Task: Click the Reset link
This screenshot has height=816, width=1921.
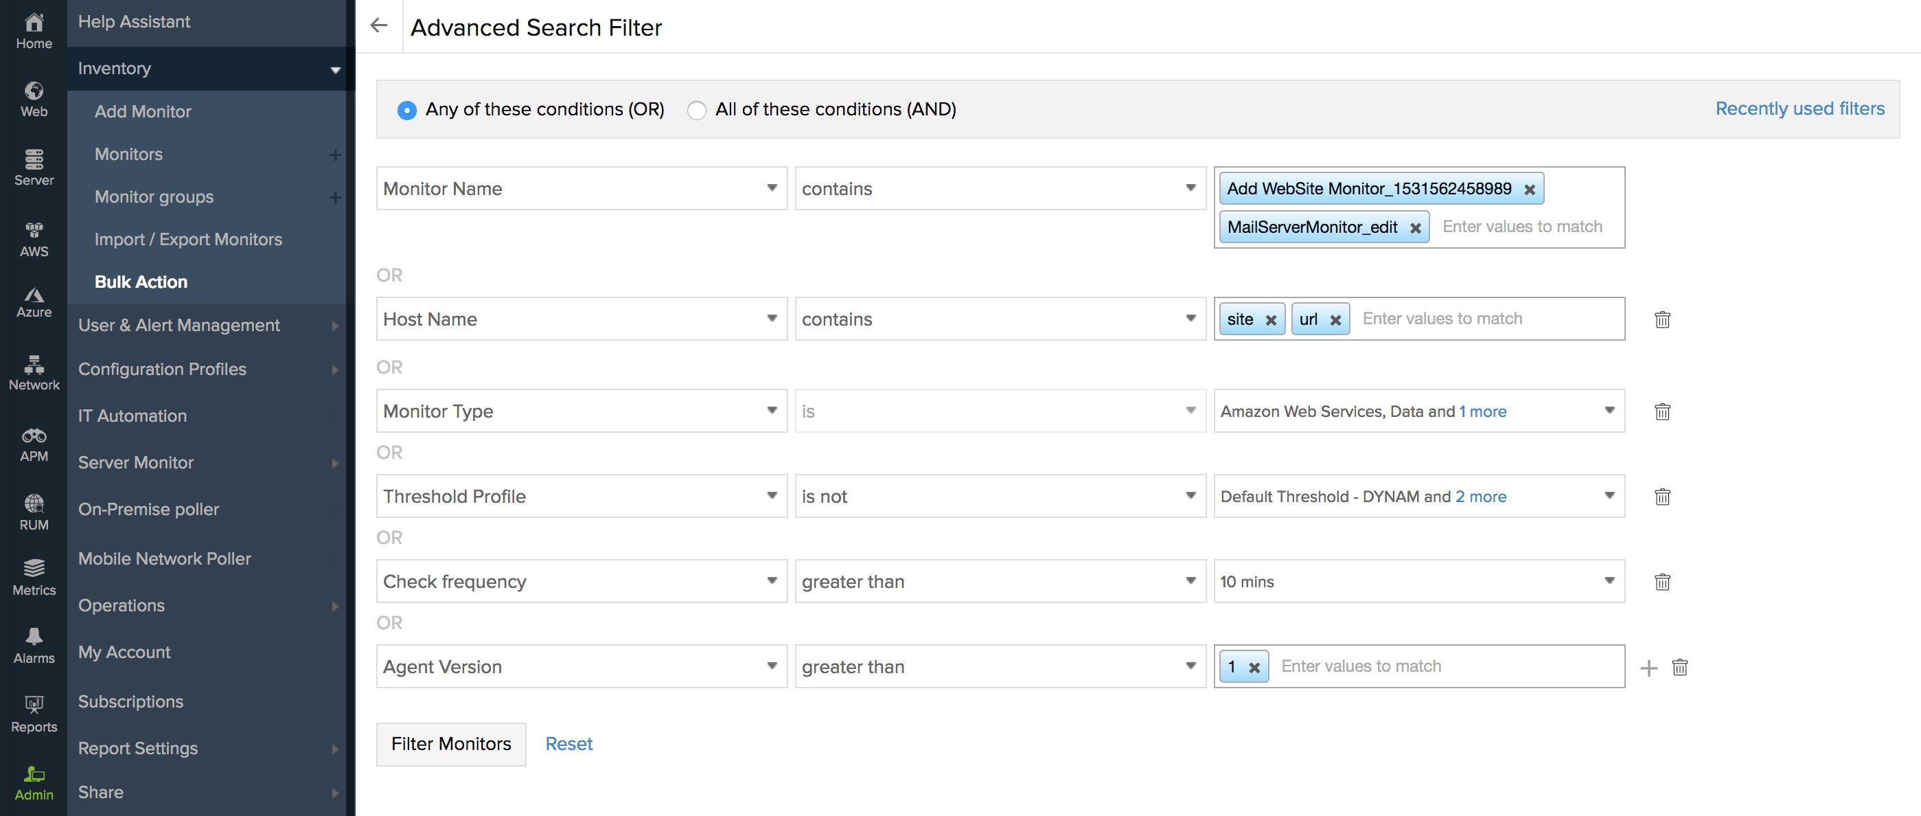Action: 568,744
